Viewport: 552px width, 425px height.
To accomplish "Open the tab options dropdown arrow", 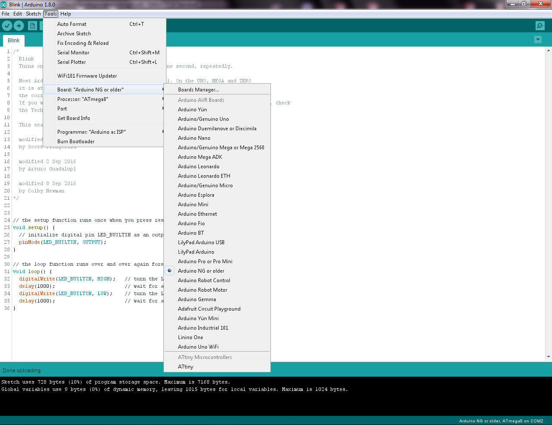I will (538, 40).
